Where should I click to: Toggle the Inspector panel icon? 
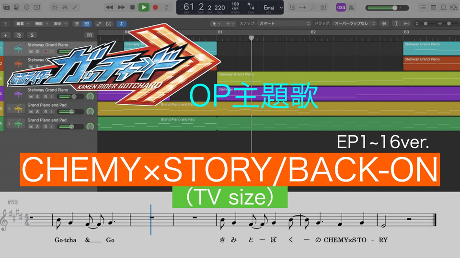[16, 7]
